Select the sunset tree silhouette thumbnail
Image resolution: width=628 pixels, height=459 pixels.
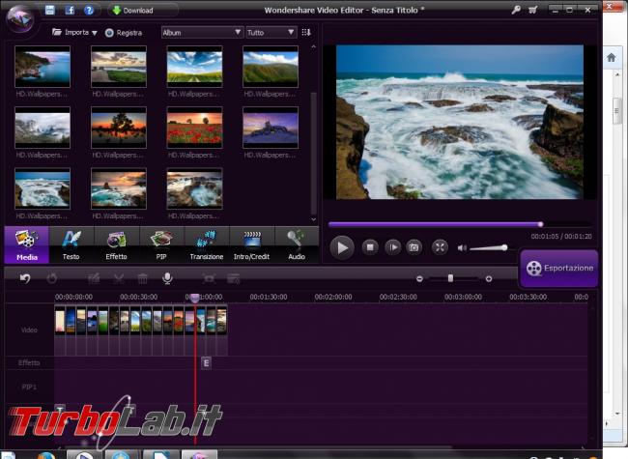[x=119, y=128]
